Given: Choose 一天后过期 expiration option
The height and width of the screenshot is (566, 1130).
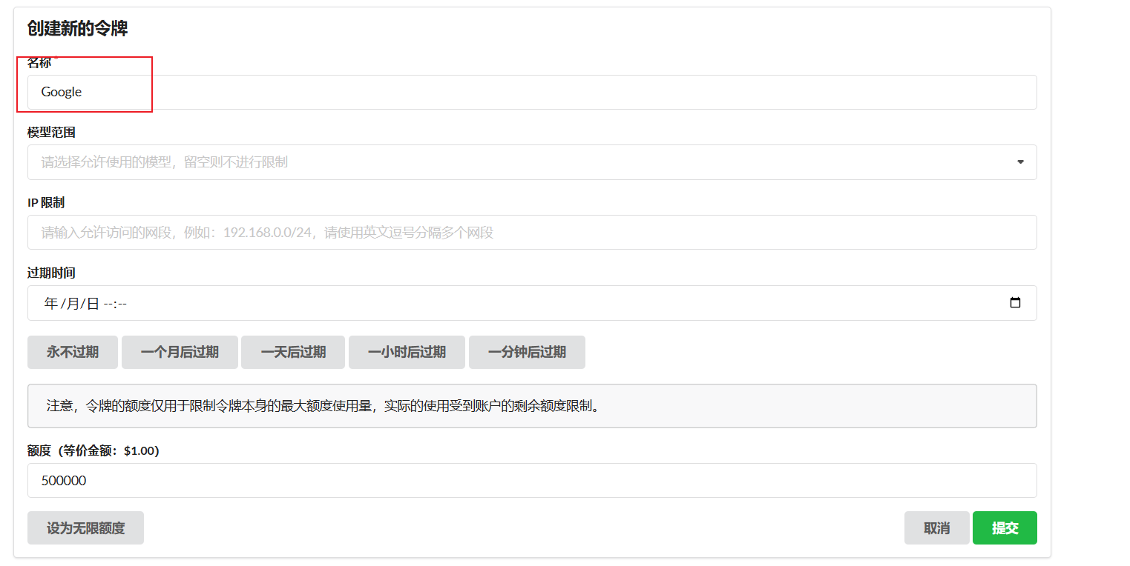Looking at the screenshot, I should point(292,352).
